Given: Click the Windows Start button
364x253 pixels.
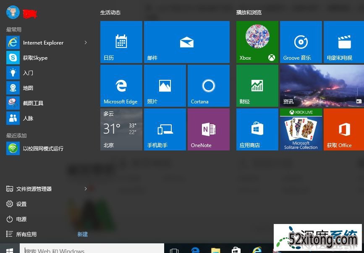Looking at the screenshot, I should click(10, 248).
